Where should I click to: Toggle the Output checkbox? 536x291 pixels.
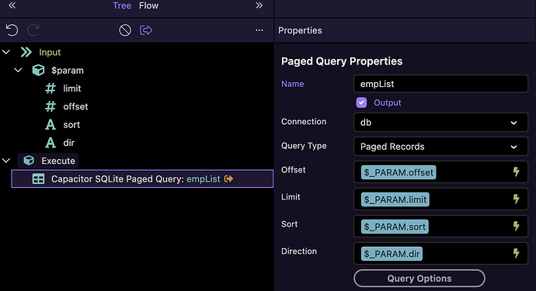(361, 102)
